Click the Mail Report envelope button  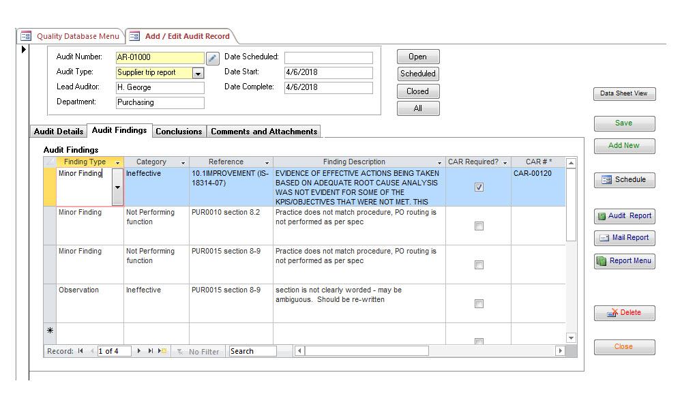coord(624,238)
